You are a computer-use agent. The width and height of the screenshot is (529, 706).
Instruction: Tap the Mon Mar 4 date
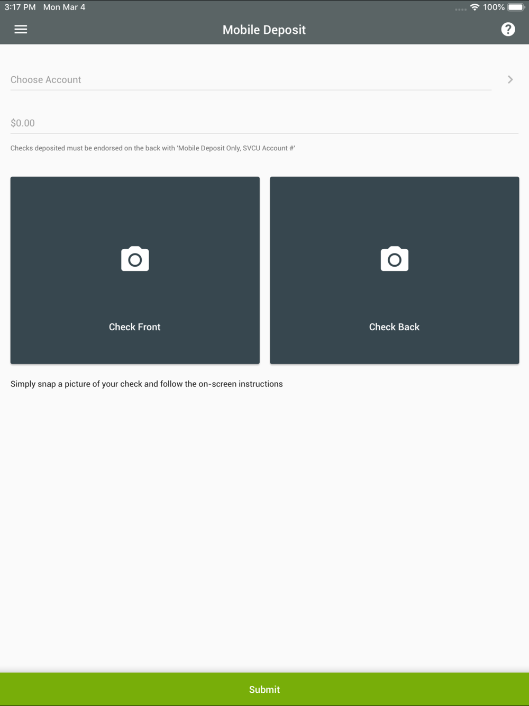click(x=64, y=7)
